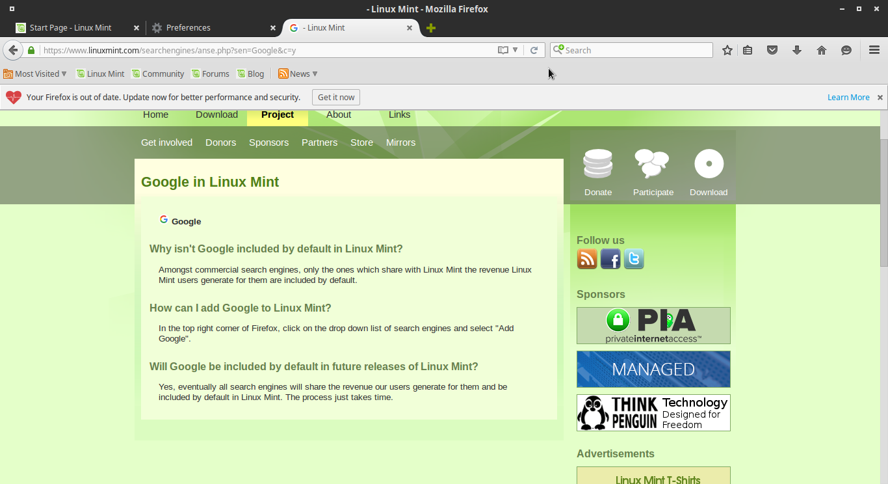Open Reader View from the address bar

pyautogui.click(x=503, y=50)
